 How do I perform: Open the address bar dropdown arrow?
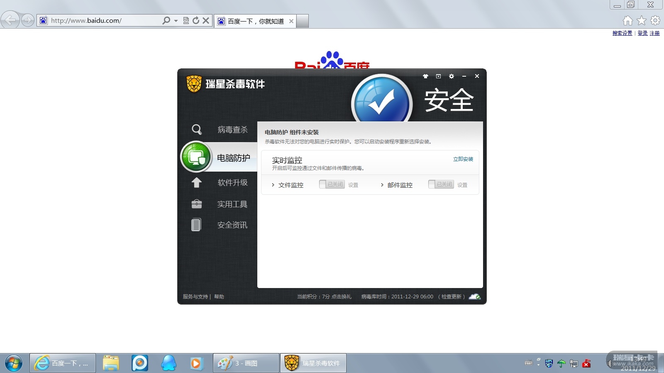pos(176,21)
